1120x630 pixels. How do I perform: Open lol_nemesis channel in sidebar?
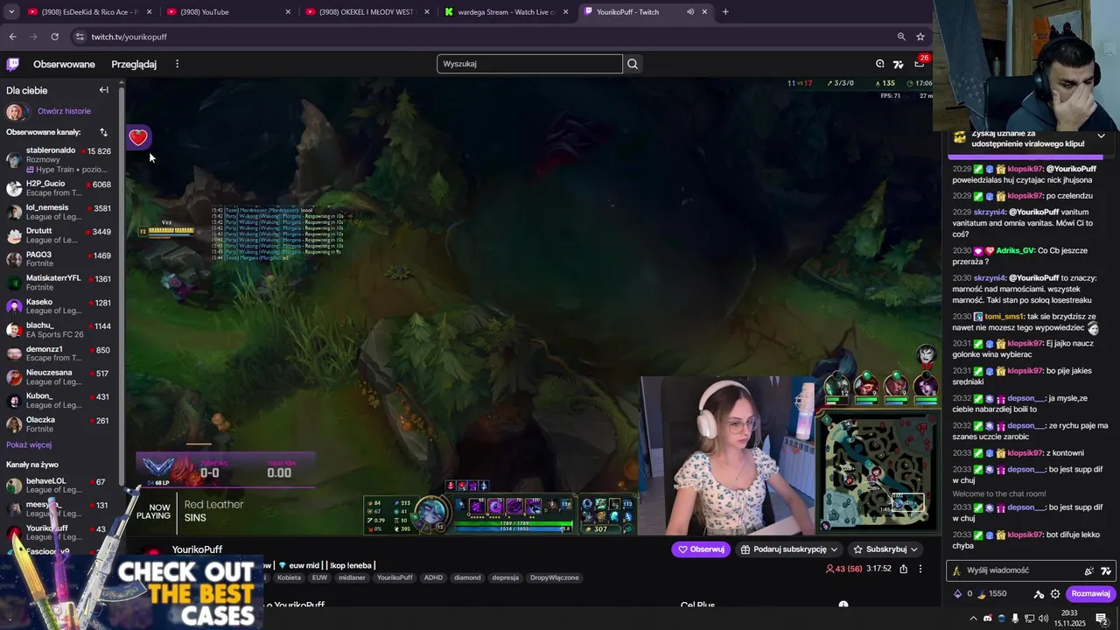[x=59, y=212]
